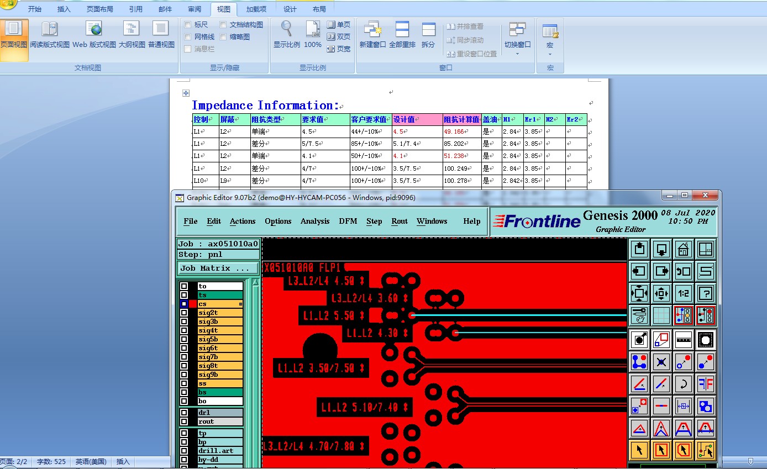Click the wrench and palette settings icon
The height and width of the screenshot is (469, 767).
click(x=640, y=315)
